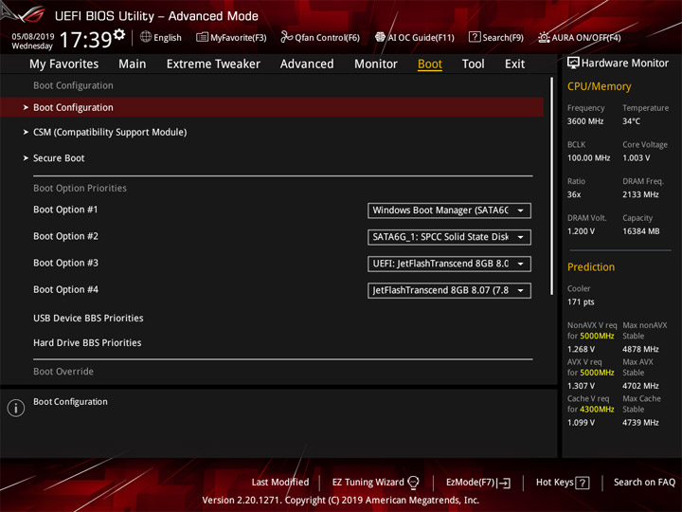The width and height of the screenshot is (682, 512).
Task: Click the Hot Keys question mark icon
Action: tap(583, 483)
